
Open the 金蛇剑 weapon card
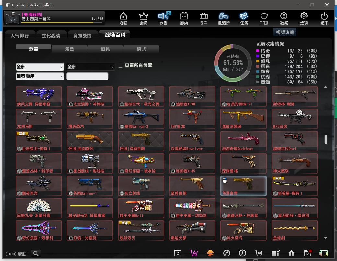tap(295, 230)
